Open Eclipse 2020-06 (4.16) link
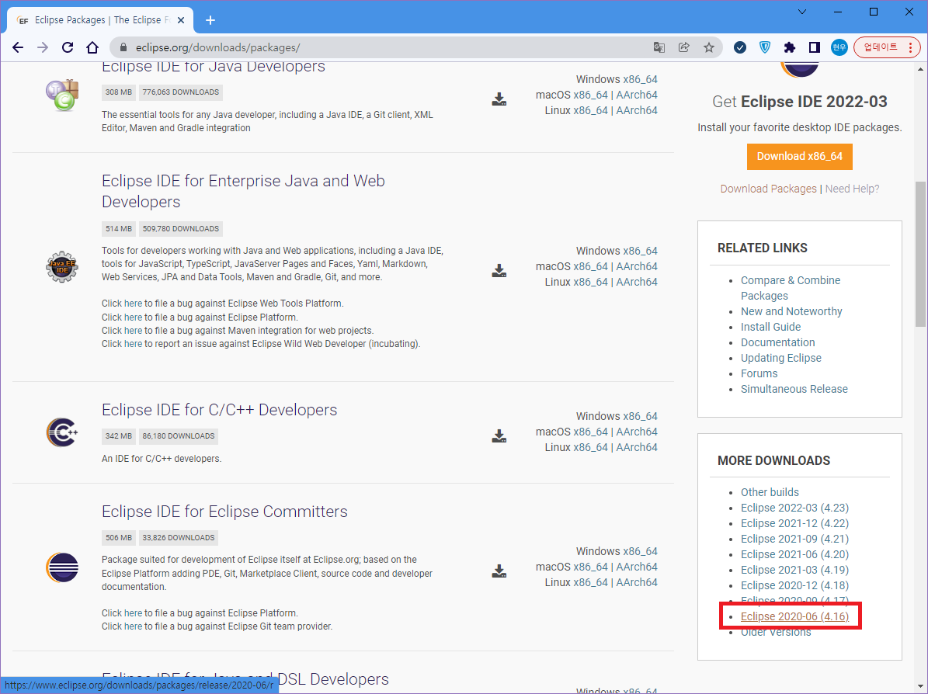The height and width of the screenshot is (694, 928). (795, 616)
